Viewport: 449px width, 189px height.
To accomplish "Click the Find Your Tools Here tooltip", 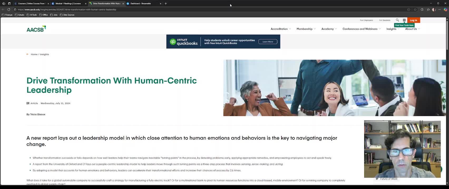I will pos(404,25).
